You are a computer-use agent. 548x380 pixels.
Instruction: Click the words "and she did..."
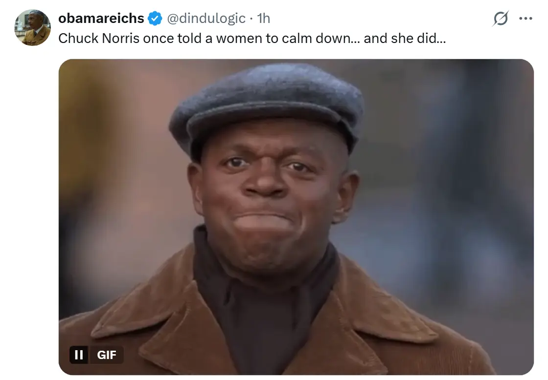tap(405, 39)
